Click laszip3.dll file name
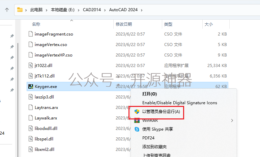The height and width of the screenshot is (157, 260). pos(44,97)
